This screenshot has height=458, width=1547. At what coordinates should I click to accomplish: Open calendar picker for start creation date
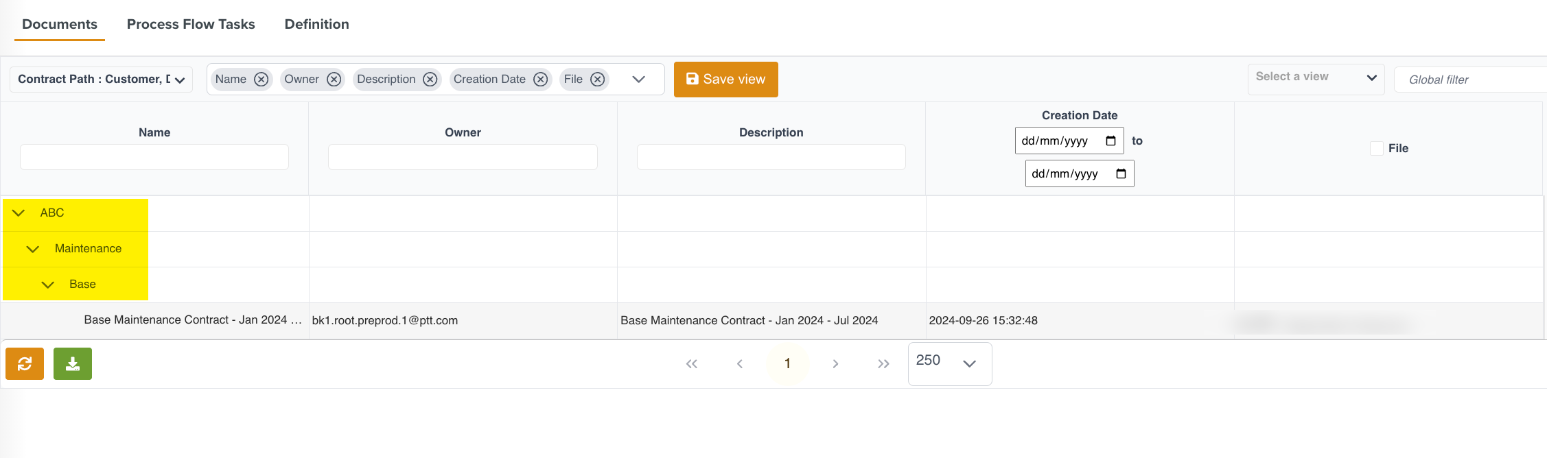(1110, 141)
